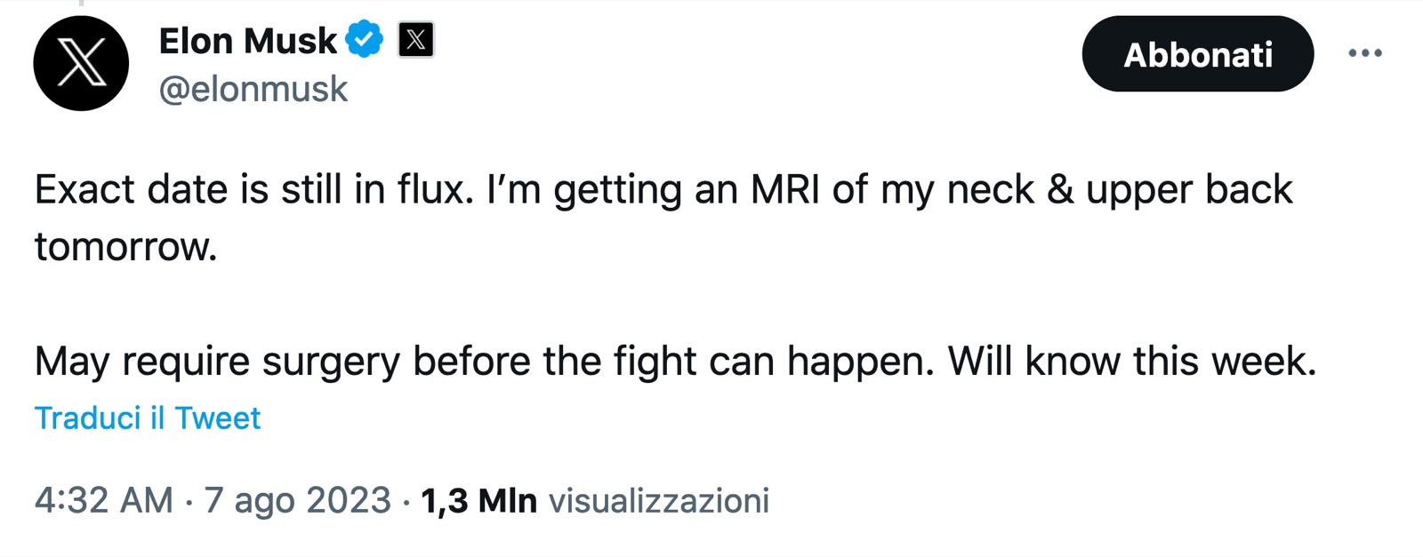1423x557 pixels.
Task: Click the phrase 'May require' in the tweet
Action: click(x=142, y=362)
